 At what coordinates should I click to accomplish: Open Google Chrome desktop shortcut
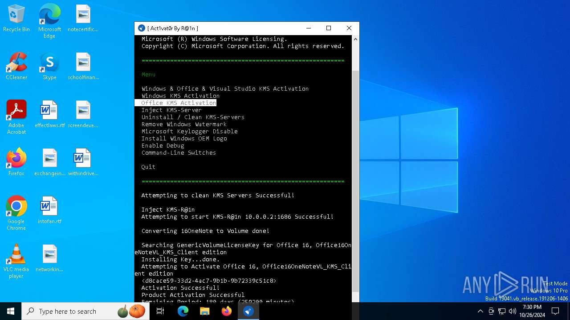(x=16, y=213)
